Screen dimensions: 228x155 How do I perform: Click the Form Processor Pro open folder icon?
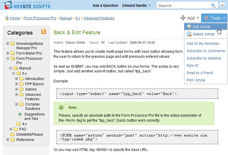click(13, 58)
